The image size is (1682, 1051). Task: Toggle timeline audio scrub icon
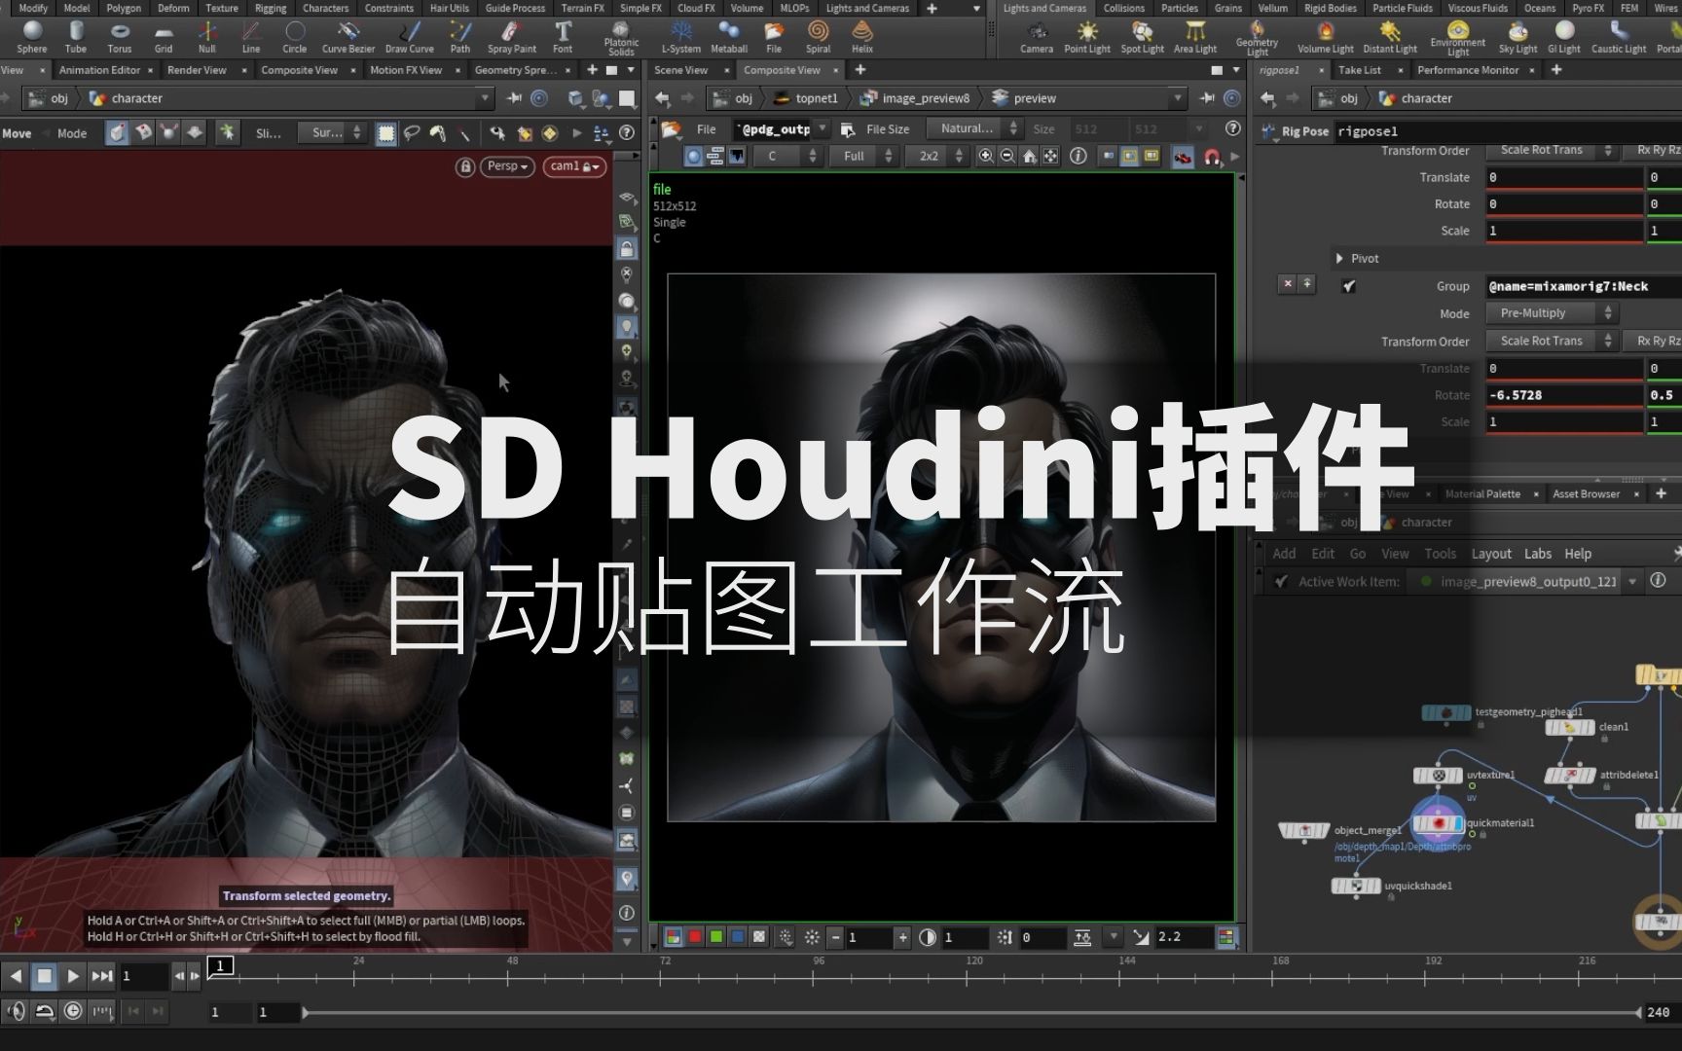(x=16, y=1011)
